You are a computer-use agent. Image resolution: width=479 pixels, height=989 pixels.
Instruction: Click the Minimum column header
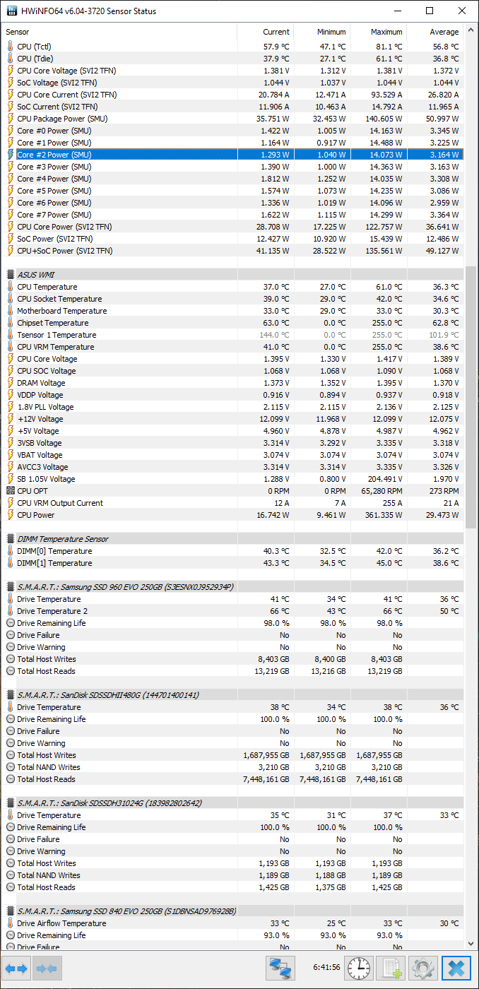tap(322, 32)
